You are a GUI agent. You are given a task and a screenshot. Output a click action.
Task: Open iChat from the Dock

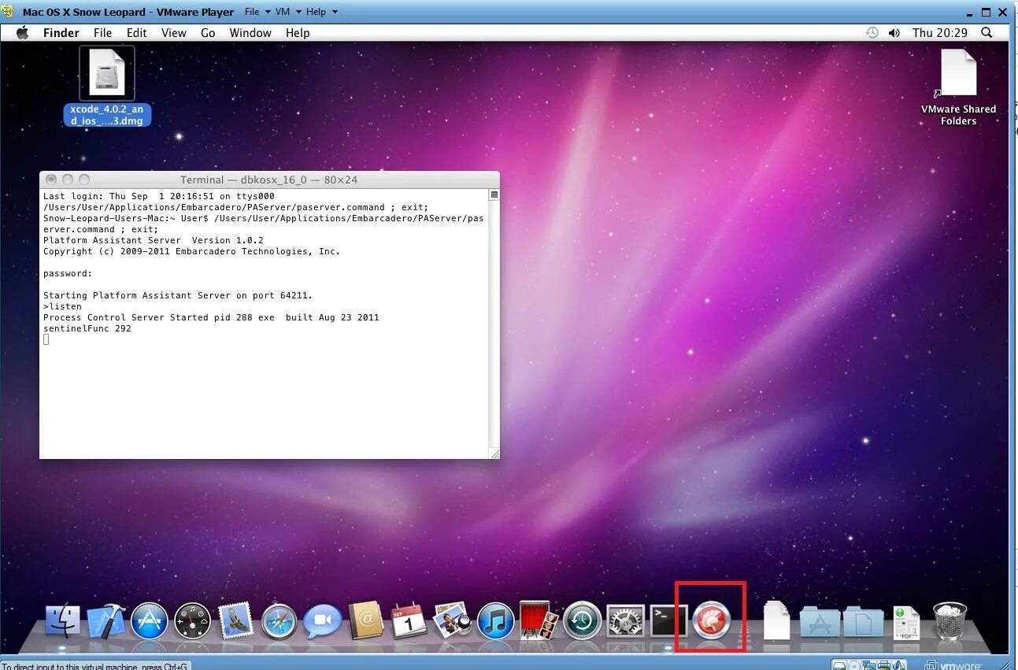click(x=322, y=621)
